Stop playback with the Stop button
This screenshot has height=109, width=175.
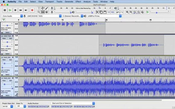click(x=15, y=10)
